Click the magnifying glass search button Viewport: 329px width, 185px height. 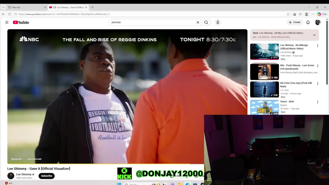(206, 22)
